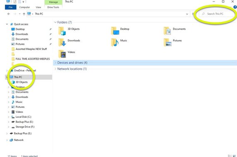237x157 pixels.
Task: Click the Manage contextual tab
Action: click(53, 2)
